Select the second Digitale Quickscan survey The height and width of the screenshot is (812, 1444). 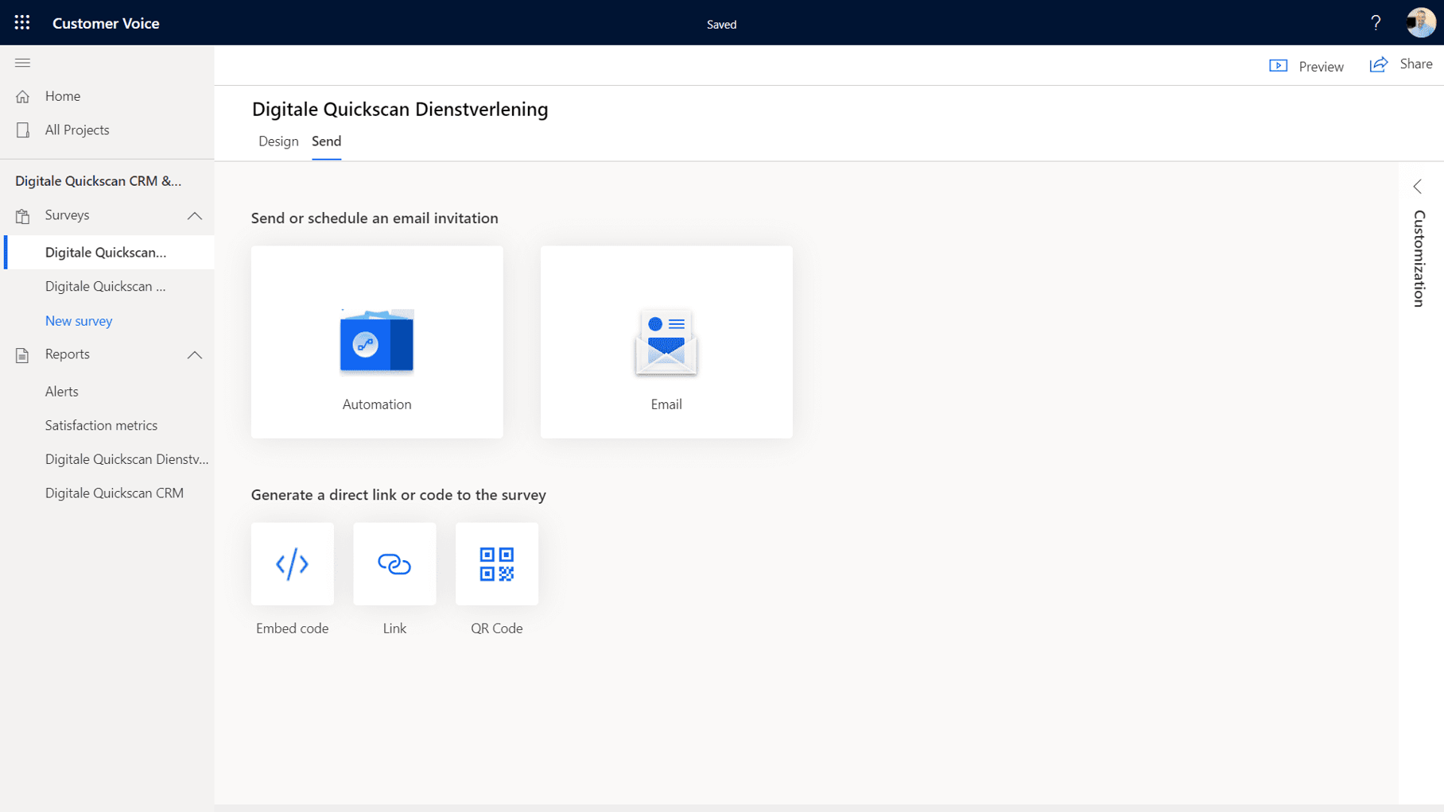pos(106,287)
